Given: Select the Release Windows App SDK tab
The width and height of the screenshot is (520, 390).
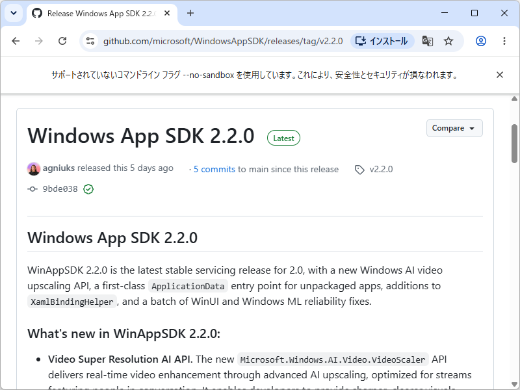Looking at the screenshot, I should click(x=102, y=14).
